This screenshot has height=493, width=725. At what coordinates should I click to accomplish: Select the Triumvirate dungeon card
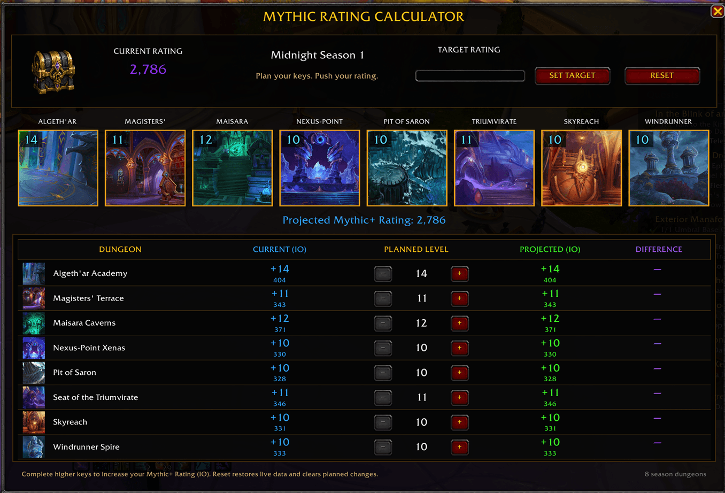494,168
